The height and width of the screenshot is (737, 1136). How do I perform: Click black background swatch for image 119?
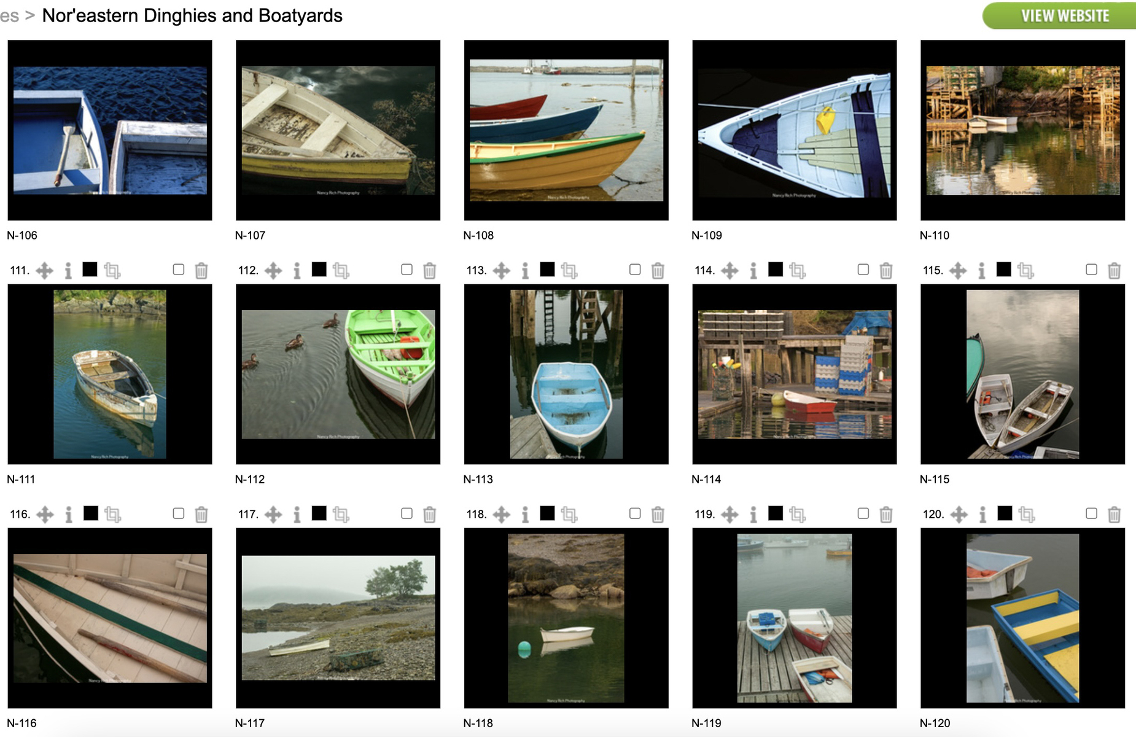click(x=776, y=513)
